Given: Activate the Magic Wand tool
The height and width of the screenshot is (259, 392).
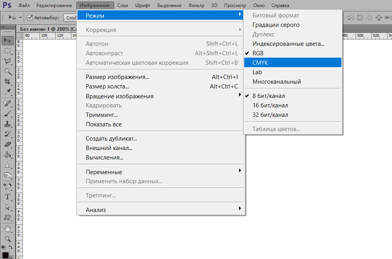Looking at the screenshot, I should pyautogui.click(x=8, y=71).
